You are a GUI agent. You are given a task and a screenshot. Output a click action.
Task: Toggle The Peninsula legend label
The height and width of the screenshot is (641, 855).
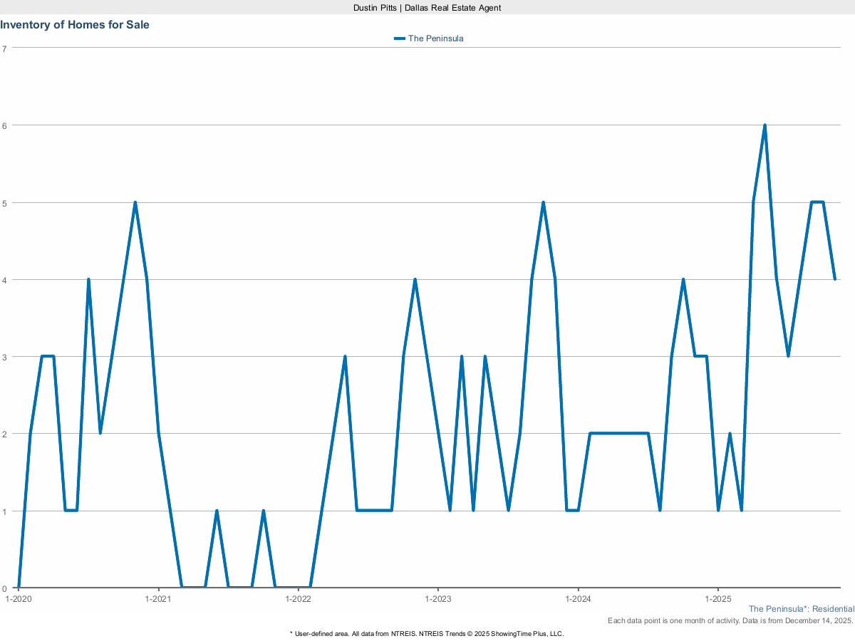[435, 38]
